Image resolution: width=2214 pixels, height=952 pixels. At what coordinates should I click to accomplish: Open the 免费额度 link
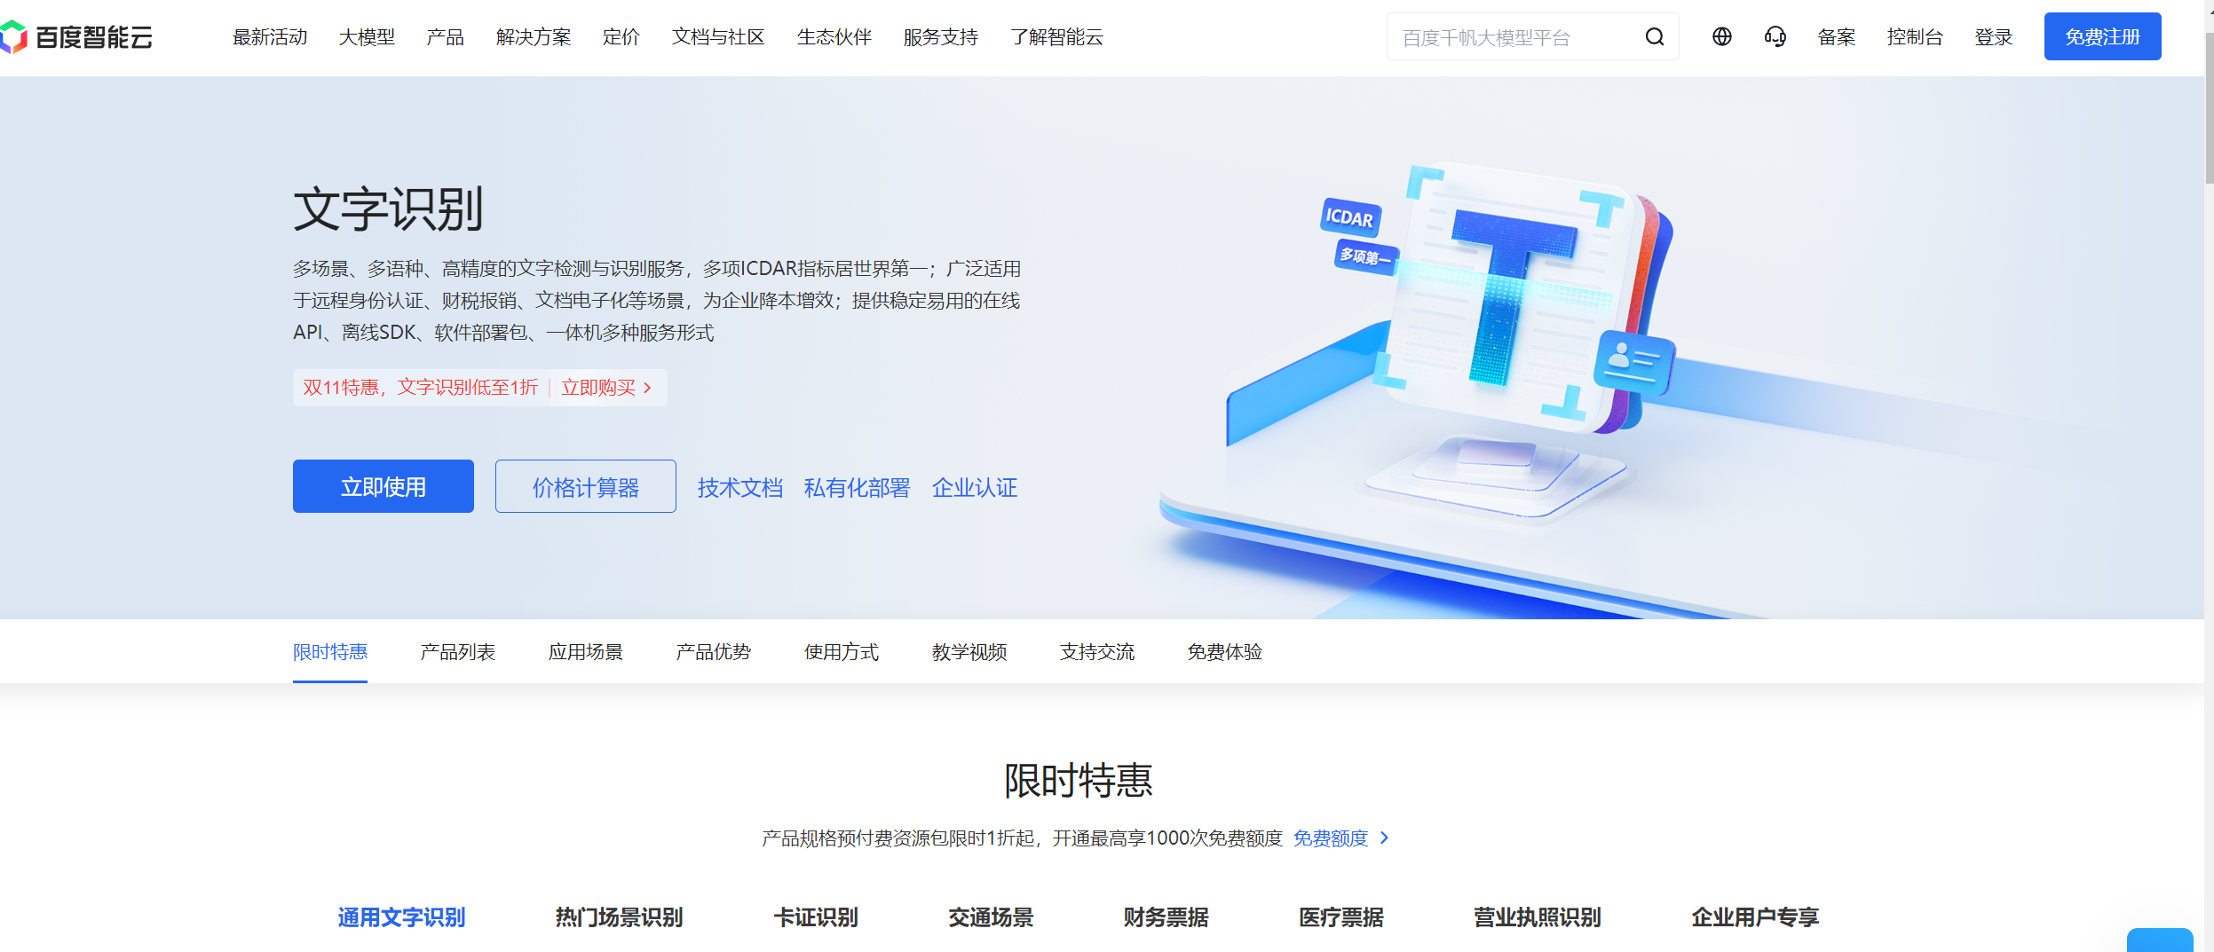tap(1330, 838)
